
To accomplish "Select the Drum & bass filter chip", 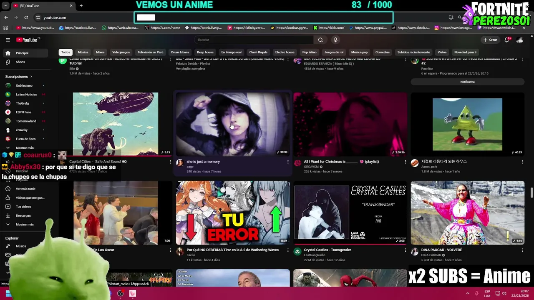I will 180,52.
